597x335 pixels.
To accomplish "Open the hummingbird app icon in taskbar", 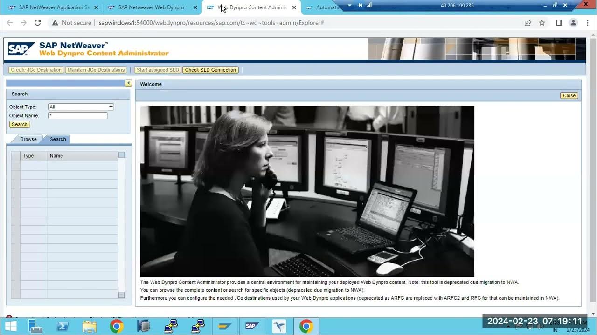I will [279, 326].
